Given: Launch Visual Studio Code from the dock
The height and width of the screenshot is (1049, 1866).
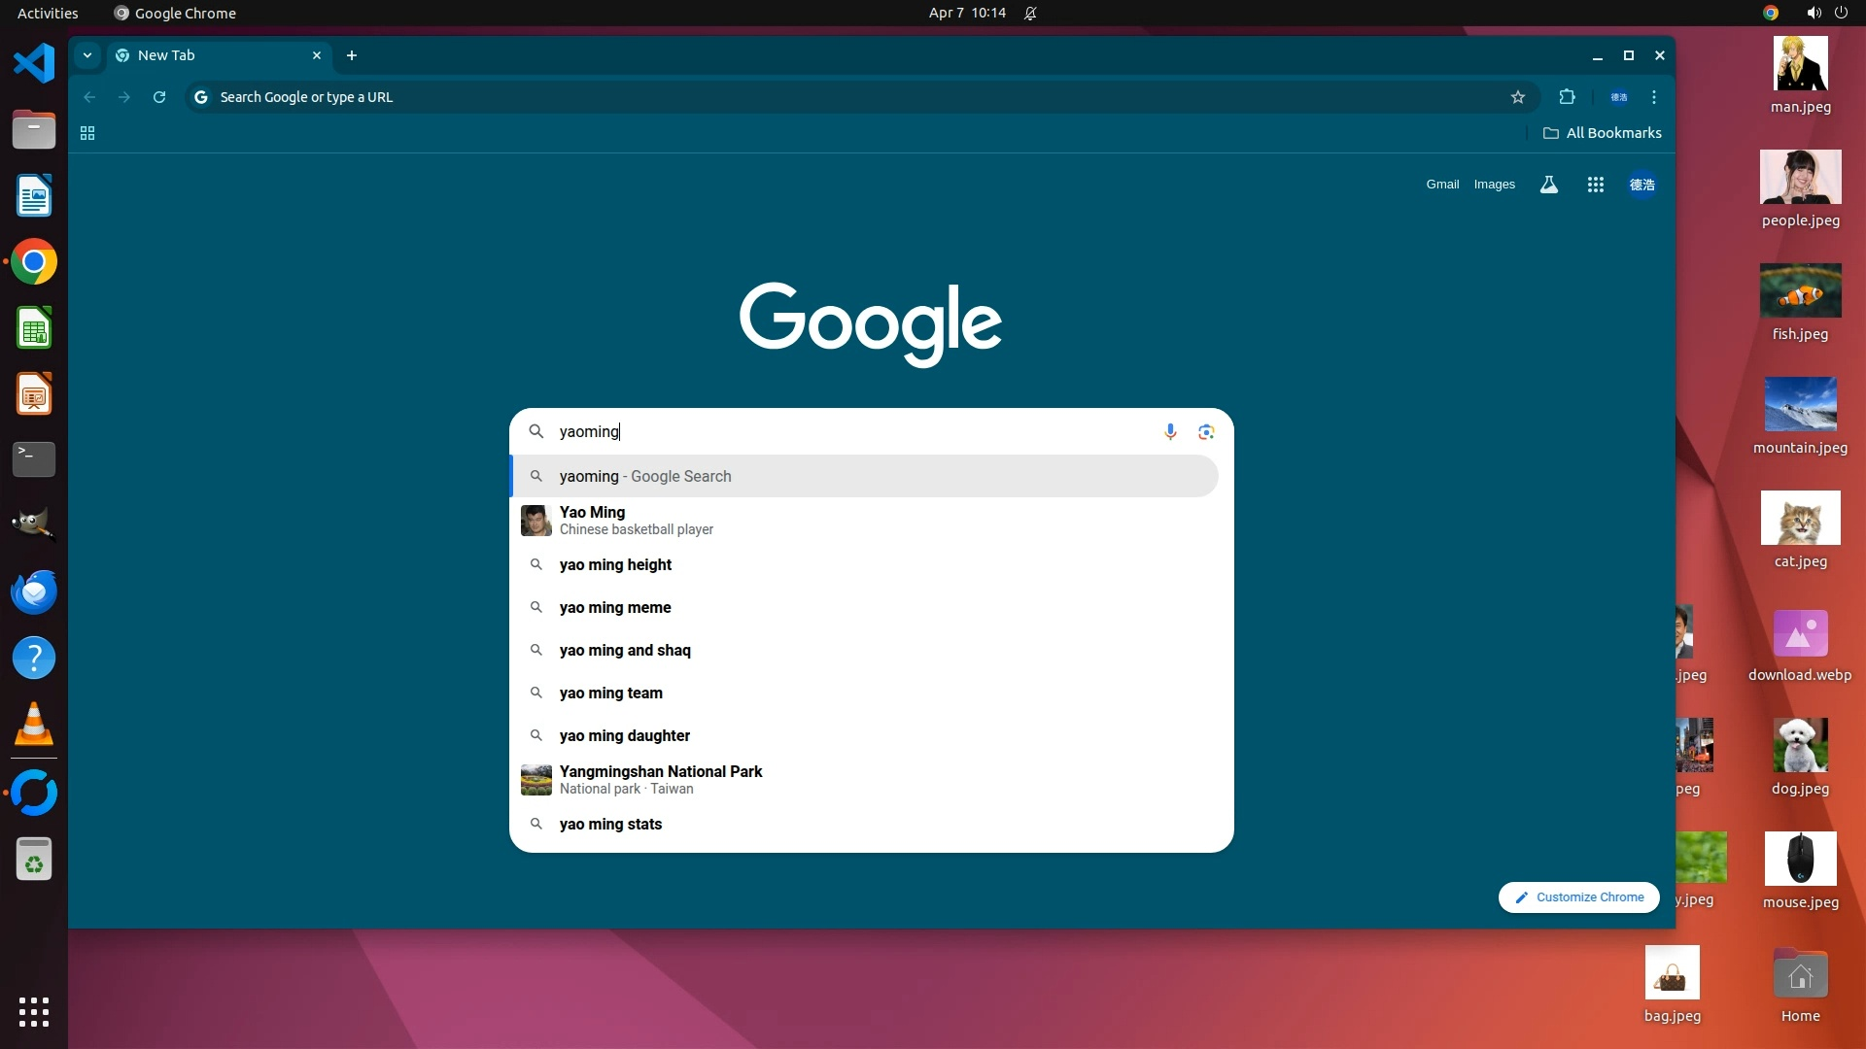Looking at the screenshot, I should [34, 63].
